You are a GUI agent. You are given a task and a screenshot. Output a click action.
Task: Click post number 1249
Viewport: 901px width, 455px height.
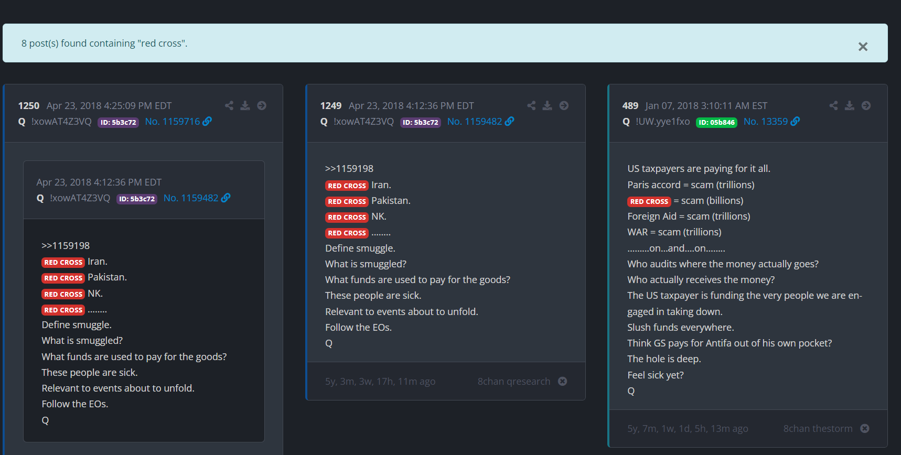click(331, 105)
